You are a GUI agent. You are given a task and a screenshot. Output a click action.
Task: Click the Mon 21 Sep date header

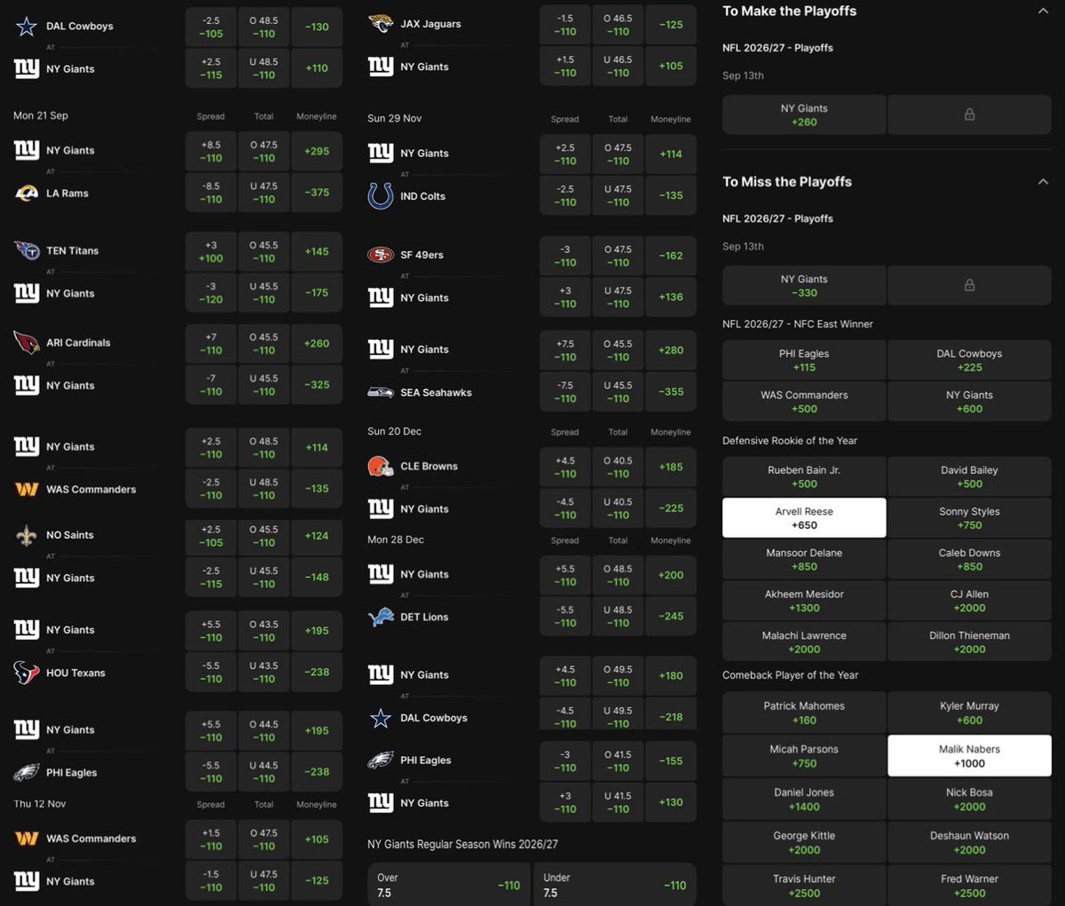click(x=41, y=115)
